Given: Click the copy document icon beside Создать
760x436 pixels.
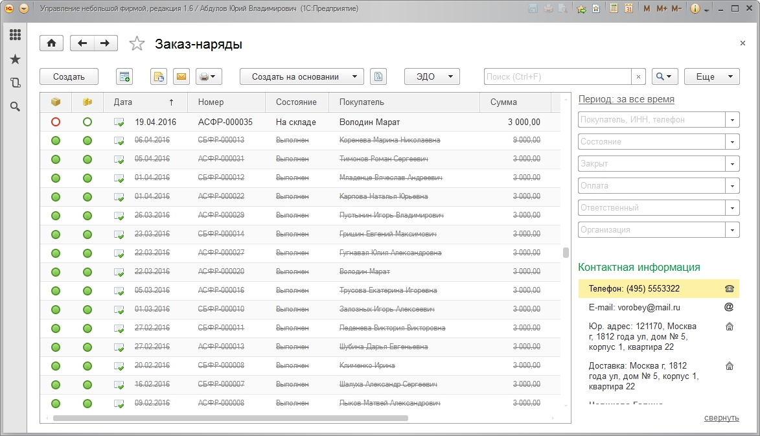Looking at the screenshot, I should pyautogui.click(x=124, y=76).
